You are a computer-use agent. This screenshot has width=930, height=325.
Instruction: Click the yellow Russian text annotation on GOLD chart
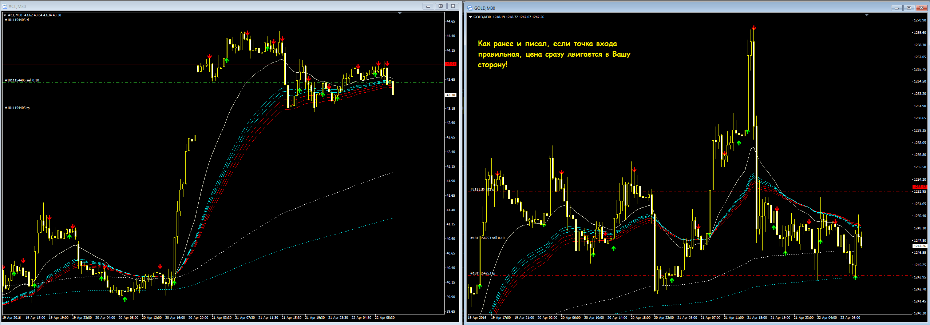tap(554, 54)
